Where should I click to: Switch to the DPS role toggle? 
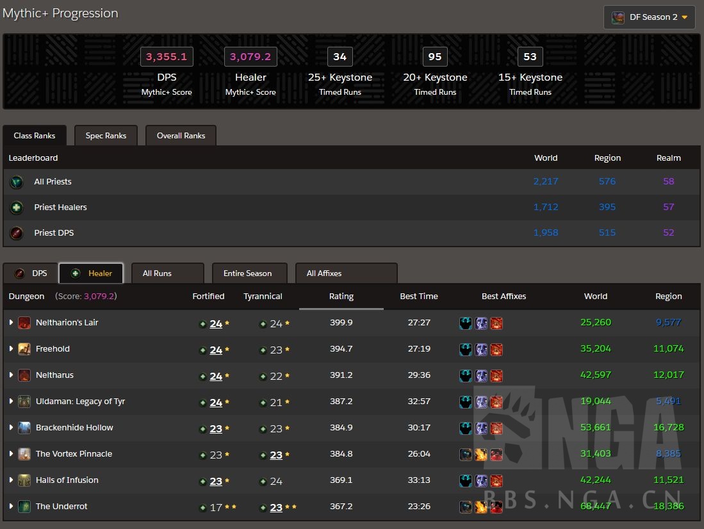click(31, 273)
